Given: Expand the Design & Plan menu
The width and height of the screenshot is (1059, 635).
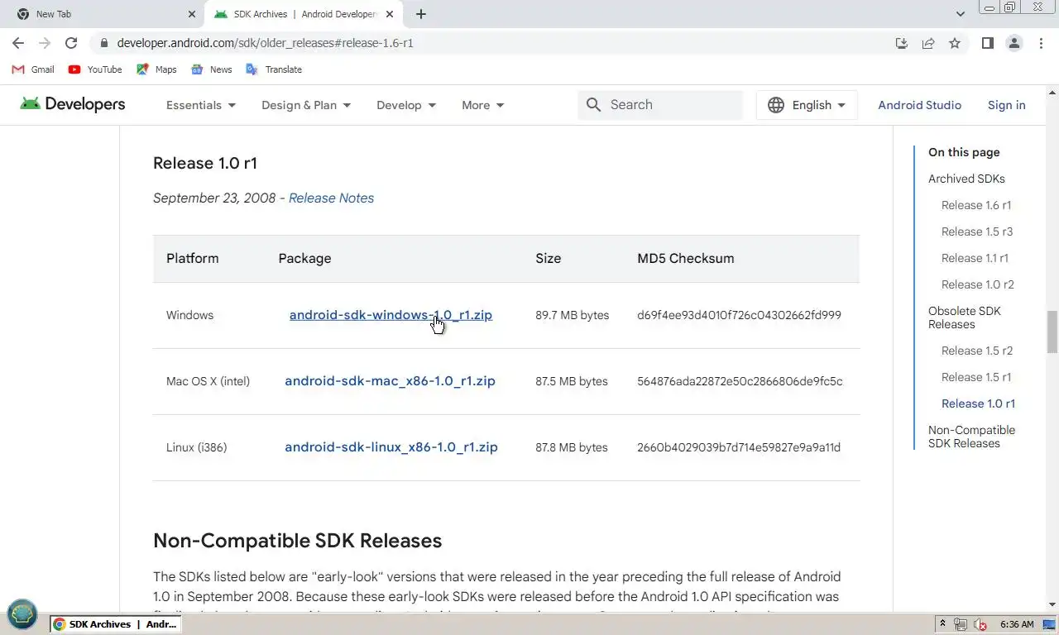Looking at the screenshot, I should [x=306, y=105].
